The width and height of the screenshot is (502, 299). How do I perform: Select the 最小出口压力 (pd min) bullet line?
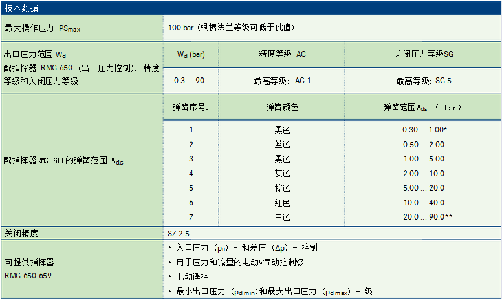[270, 292]
